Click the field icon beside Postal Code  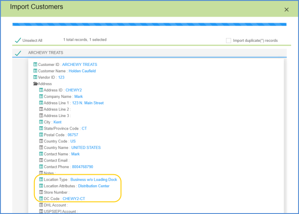tap(41, 135)
